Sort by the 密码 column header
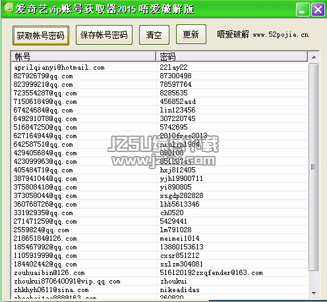This screenshot has width=327, height=302. (x=231, y=57)
